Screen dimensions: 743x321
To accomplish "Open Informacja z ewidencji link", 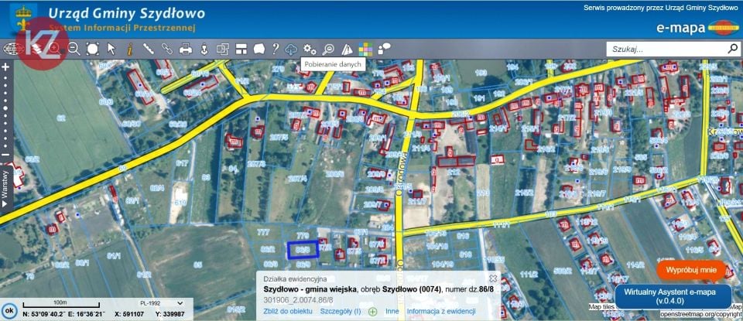I will (440, 311).
